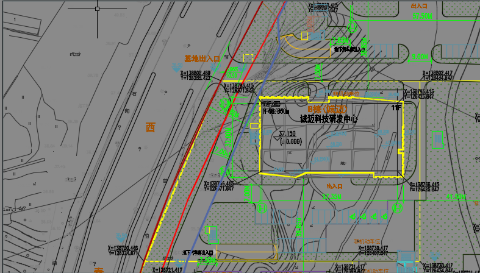
Task: Select the orange 出入口 label below the building
Action: pyautogui.click(x=334, y=186)
